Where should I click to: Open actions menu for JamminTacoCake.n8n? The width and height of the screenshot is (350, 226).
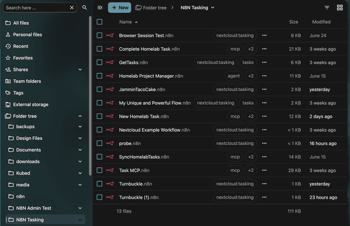click(x=264, y=89)
